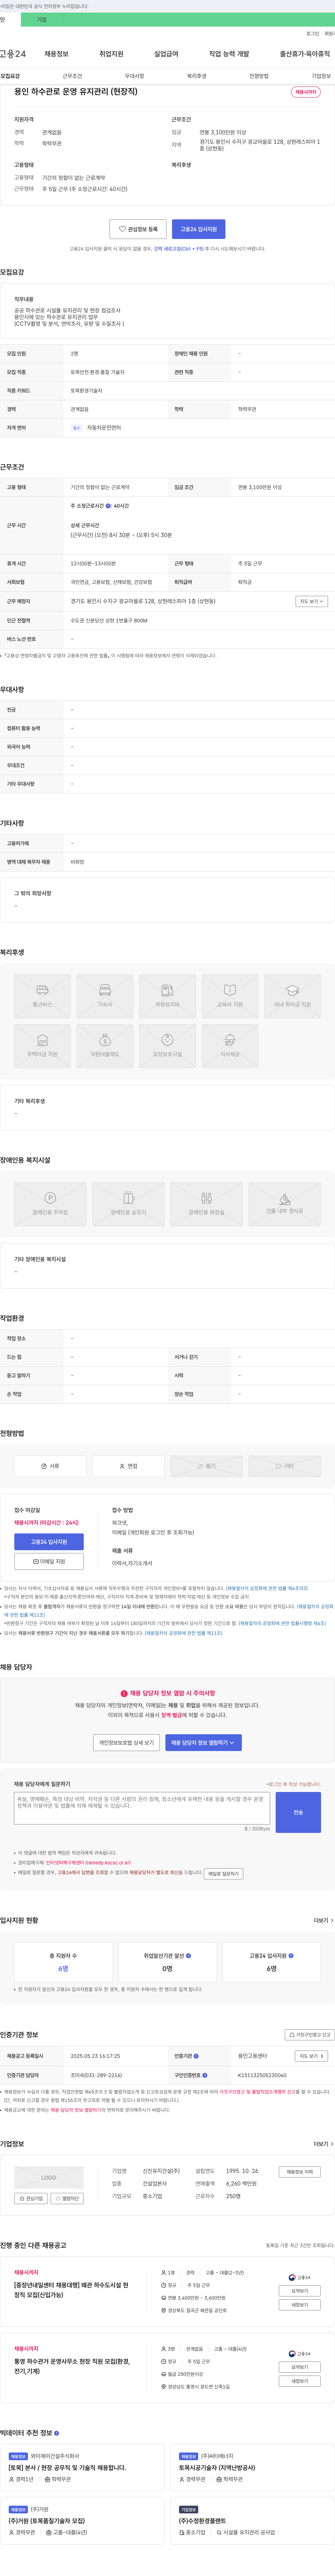Screen dimensions: 335x2576
Task: Click the 모성보호시설 benefit icon
Action: coord(167,1046)
